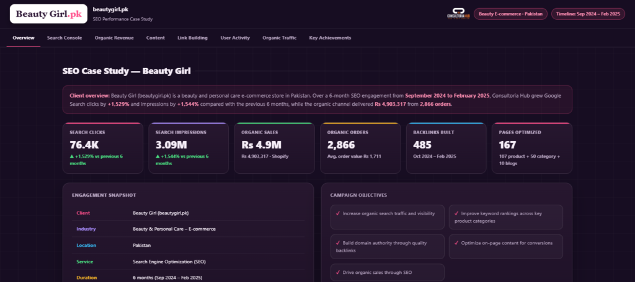Select the Link Building tab
635x282 pixels.
192,38
